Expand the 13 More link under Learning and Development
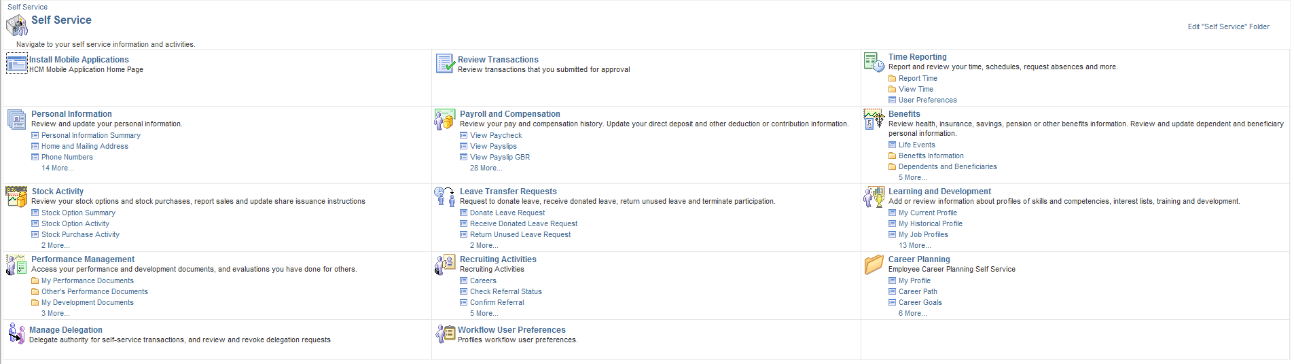This screenshot has height=364, width=1294. pyautogui.click(x=915, y=245)
